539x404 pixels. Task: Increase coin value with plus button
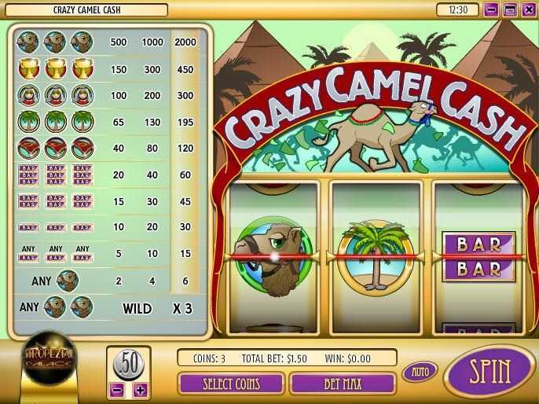(140, 391)
